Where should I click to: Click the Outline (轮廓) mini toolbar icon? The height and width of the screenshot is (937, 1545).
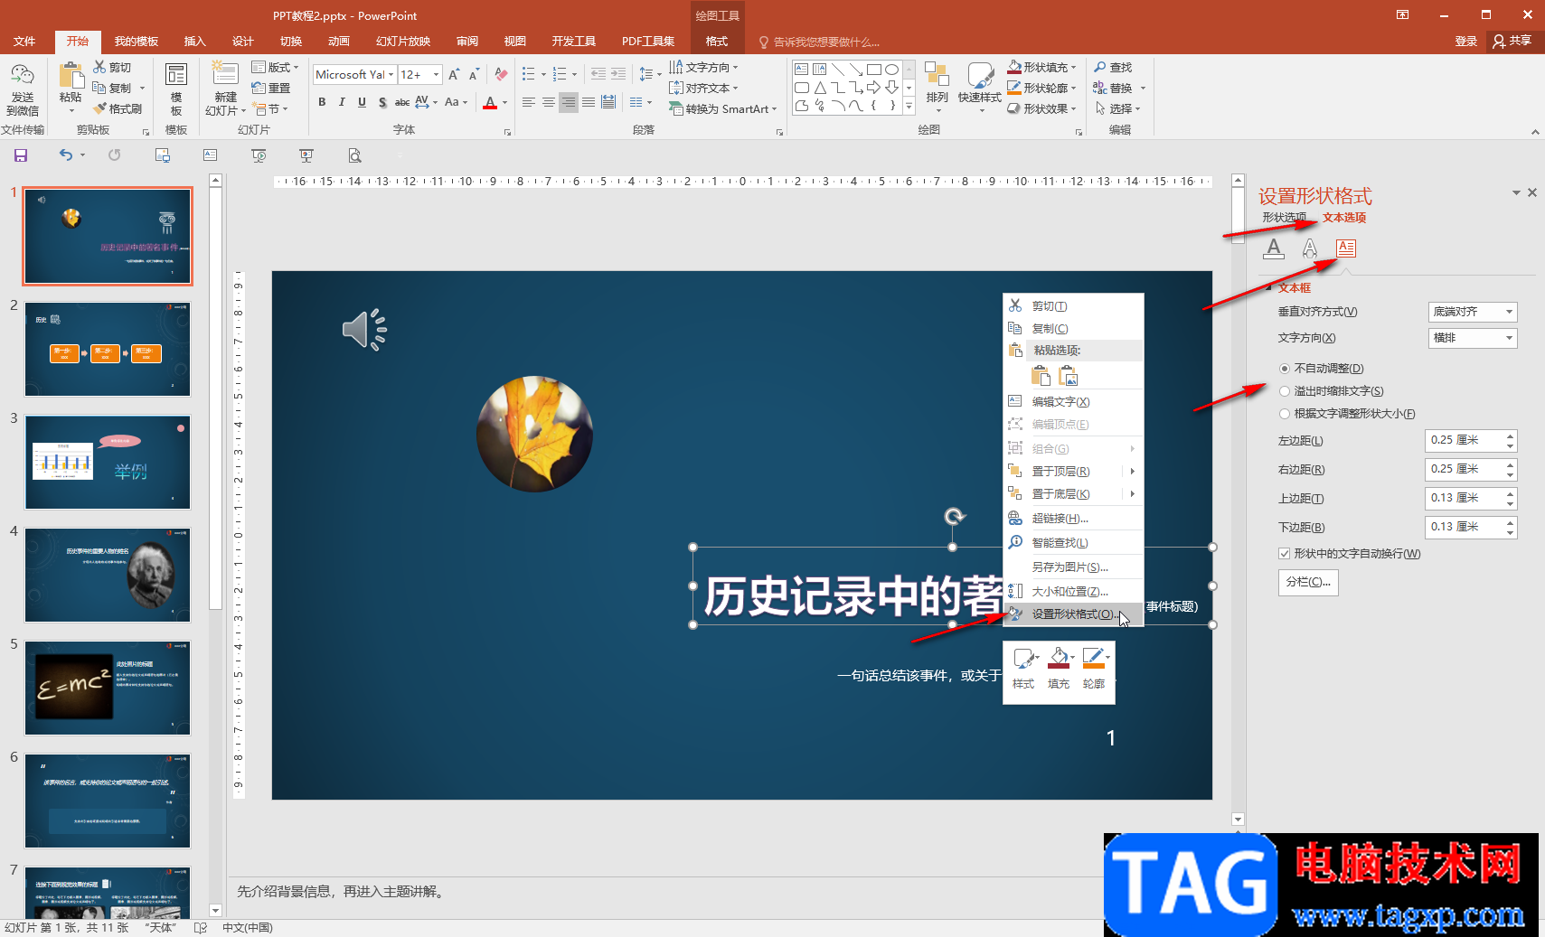click(1094, 669)
